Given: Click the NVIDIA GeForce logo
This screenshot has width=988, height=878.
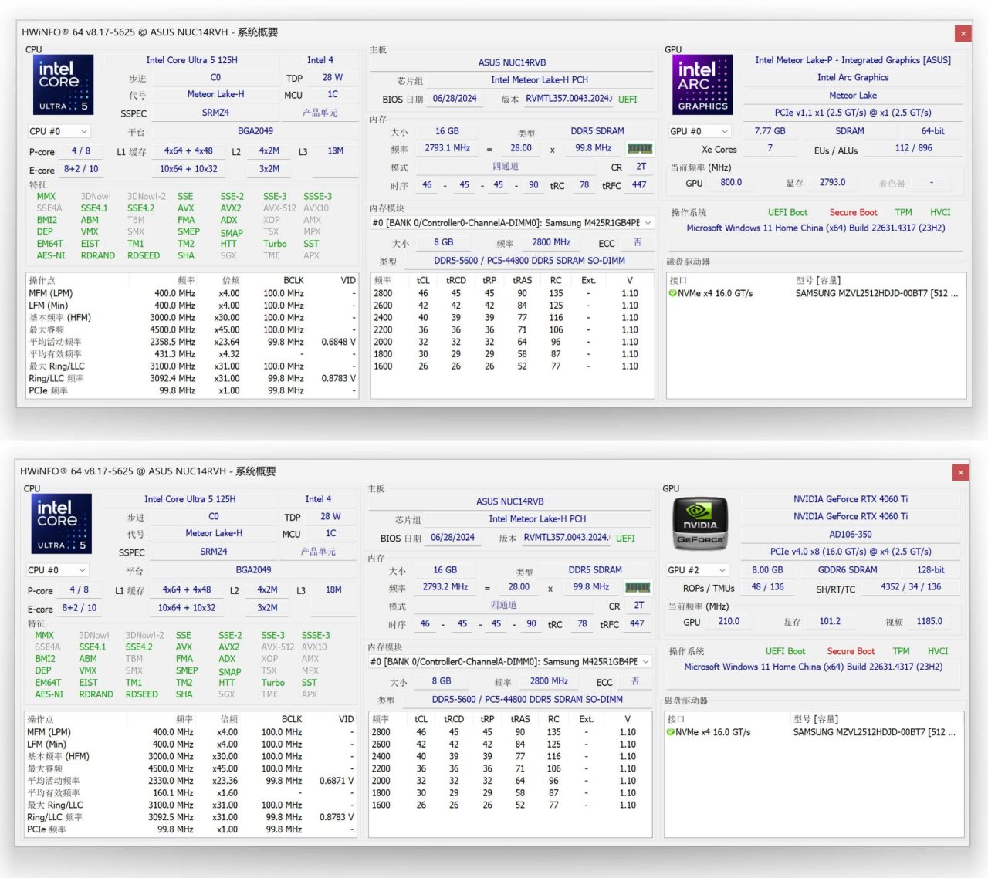Looking at the screenshot, I should click(700, 524).
